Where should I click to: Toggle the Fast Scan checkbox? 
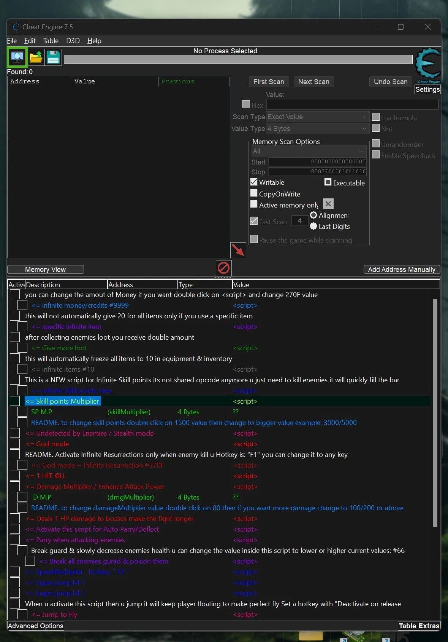[254, 221]
